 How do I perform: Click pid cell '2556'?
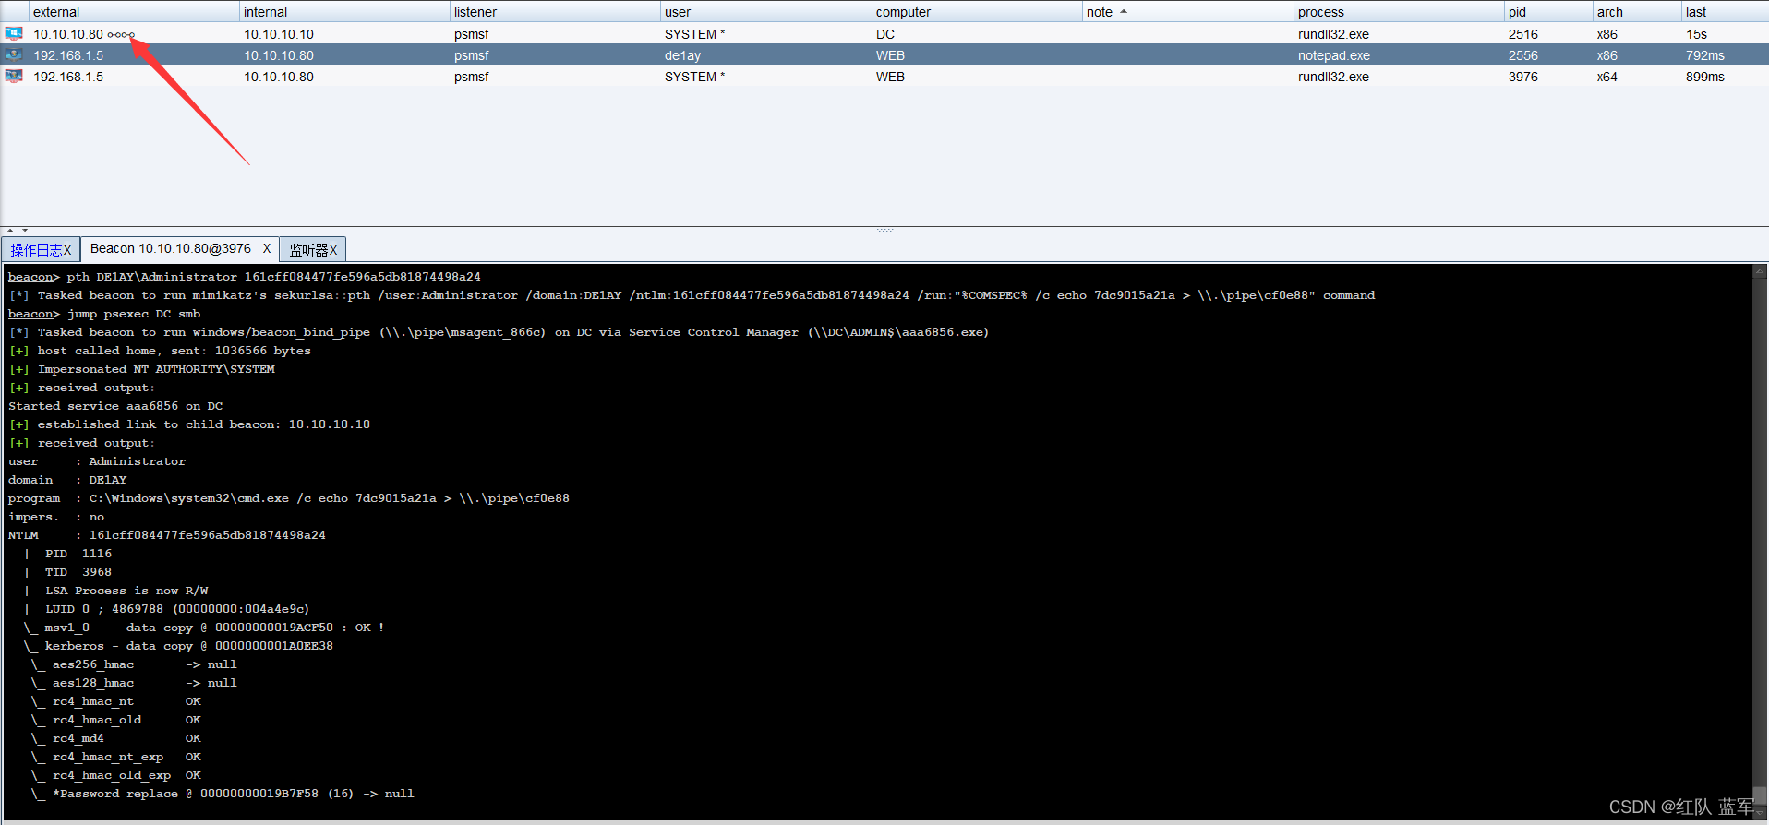click(x=1522, y=55)
